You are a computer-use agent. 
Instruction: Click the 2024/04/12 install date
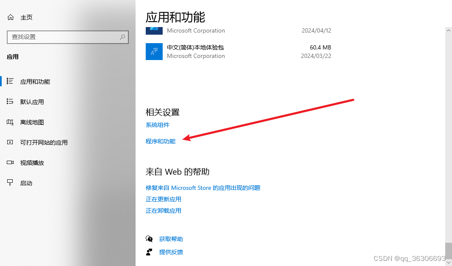coord(316,30)
